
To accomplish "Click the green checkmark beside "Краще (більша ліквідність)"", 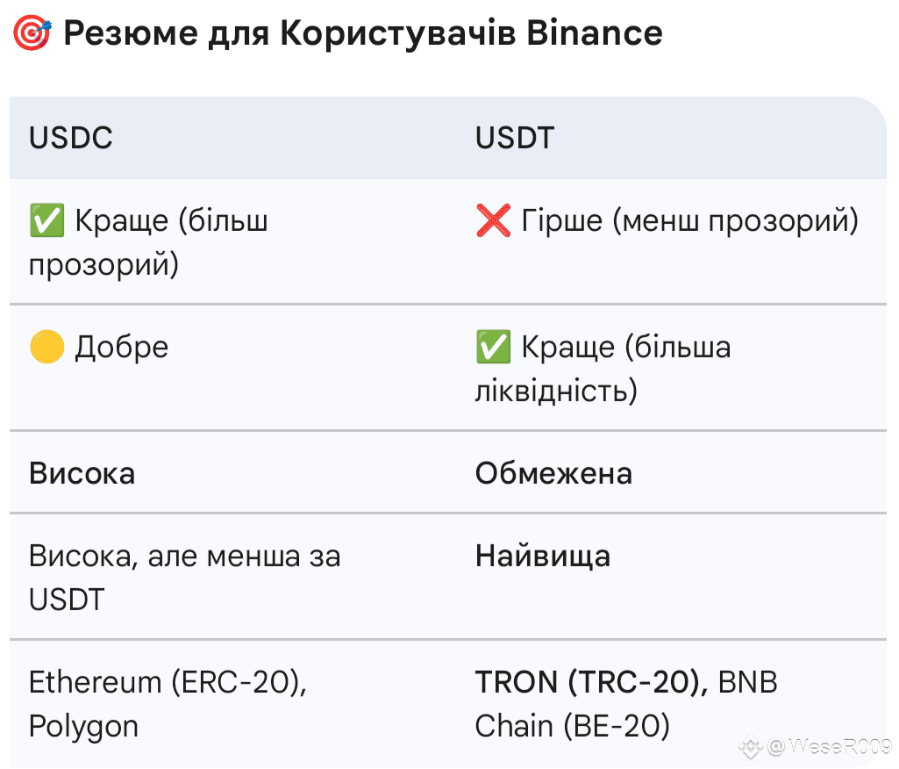I will 493,348.
